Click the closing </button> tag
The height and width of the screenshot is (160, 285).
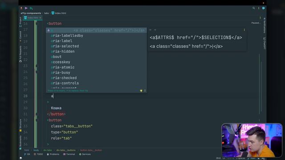coord(56,114)
